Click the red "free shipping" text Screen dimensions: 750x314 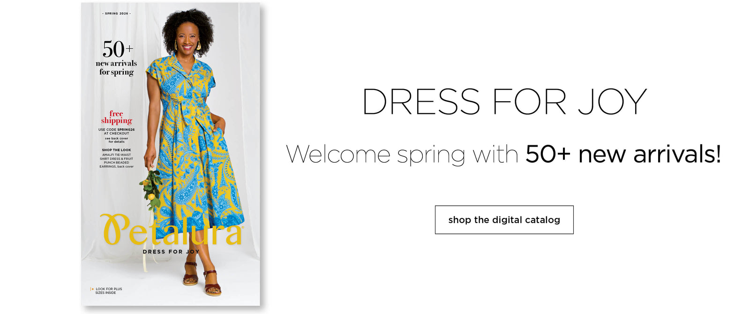pos(116,117)
